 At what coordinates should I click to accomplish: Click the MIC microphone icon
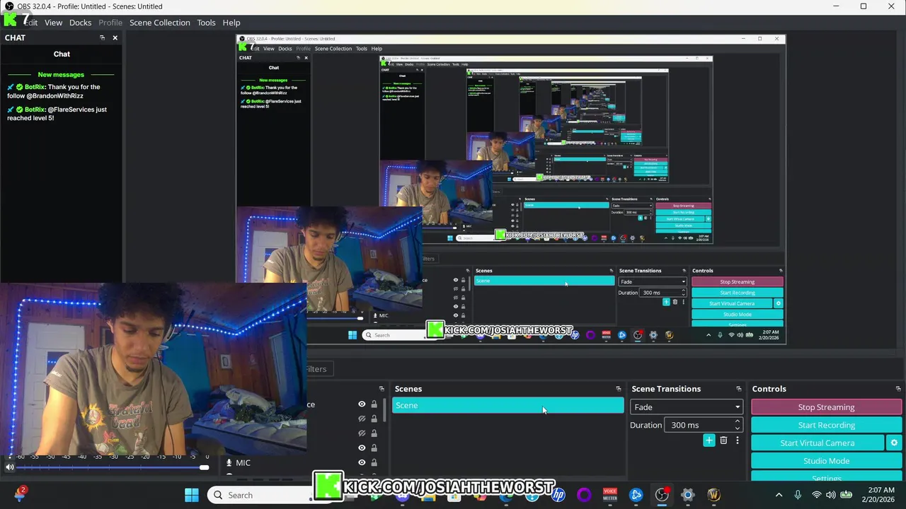click(x=229, y=463)
